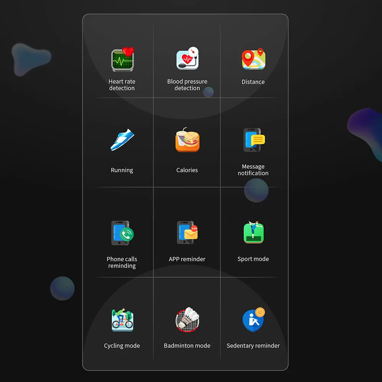
Task: Click the "Sport mode" caption
Action: 253,259
